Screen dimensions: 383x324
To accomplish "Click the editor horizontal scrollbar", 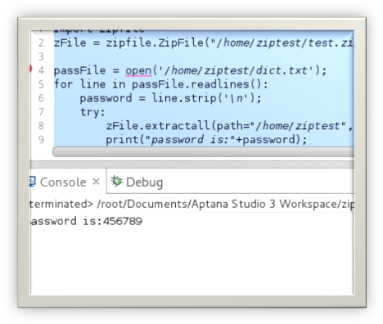I will pos(203,151).
